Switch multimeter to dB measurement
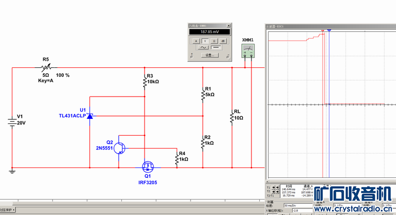This screenshot has height=215, width=396. 223,40
